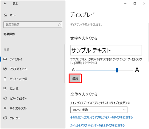Click the ディスプレイ page title

(x=82, y=15)
